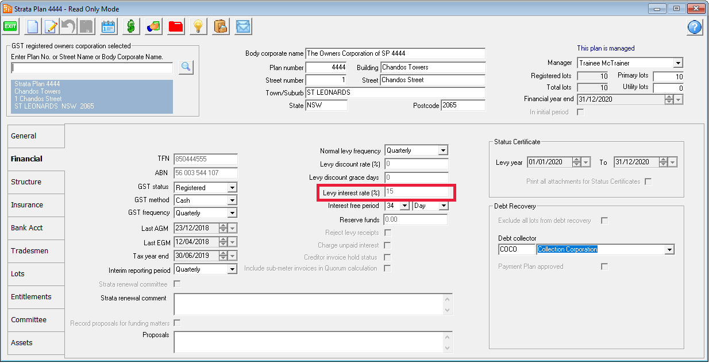Image resolution: width=709 pixels, height=363 pixels.
Task: Toggle Reject levy receipts checkbox
Action: point(388,233)
